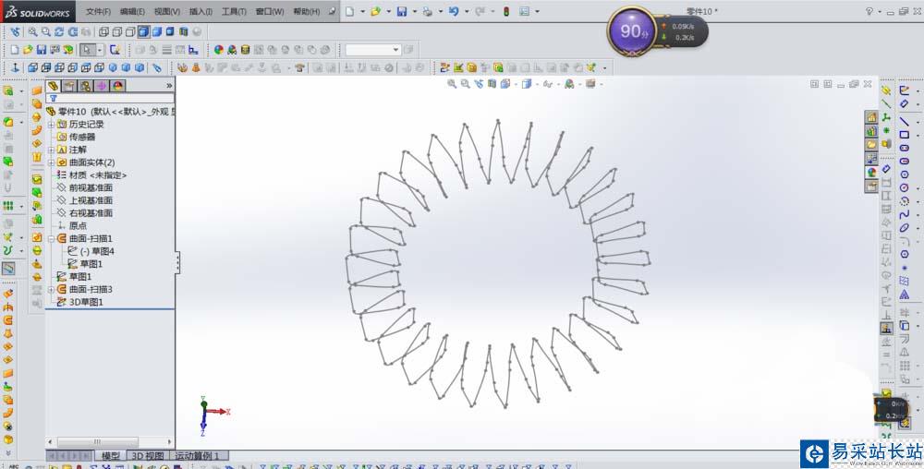924x469 pixels.
Task: Toggle Wireframe display style
Action: [x=103, y=31]
